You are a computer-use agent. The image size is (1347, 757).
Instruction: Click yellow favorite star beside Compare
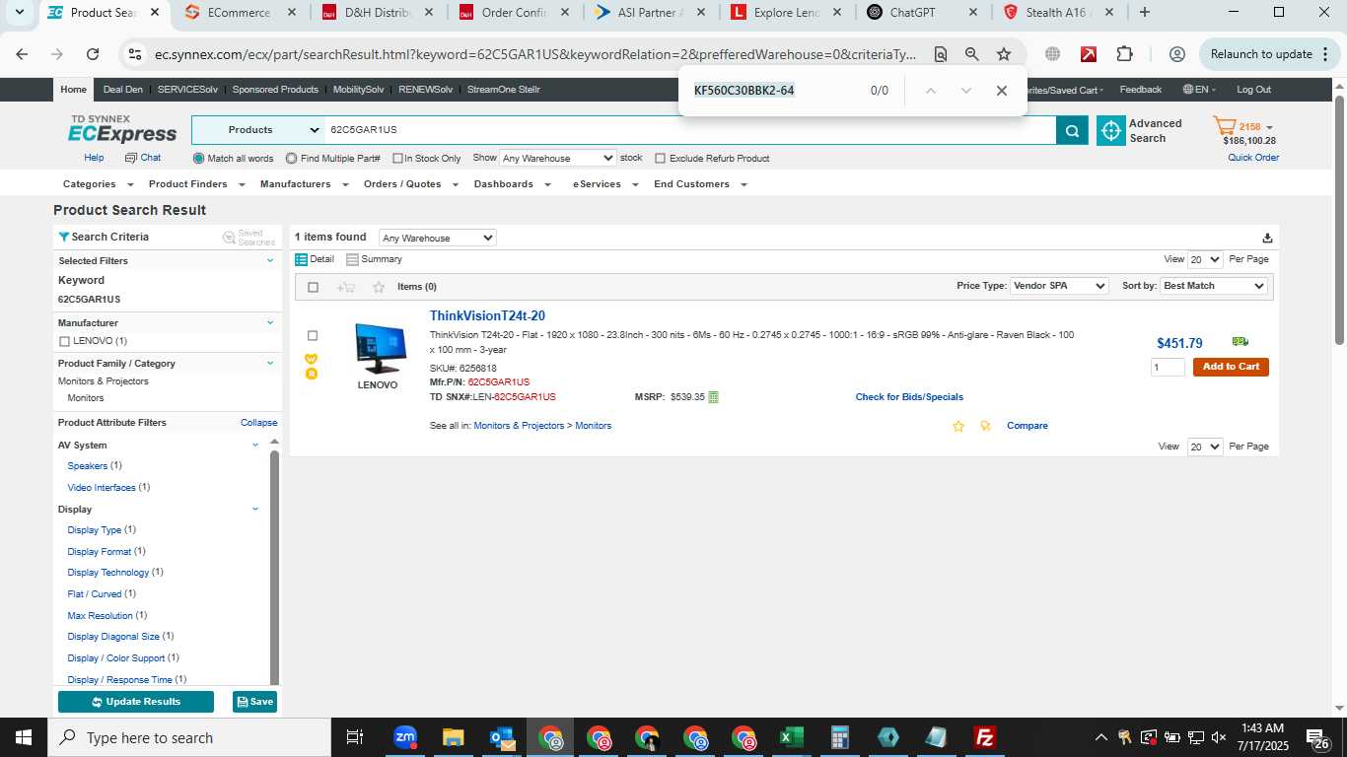(958, 426)
